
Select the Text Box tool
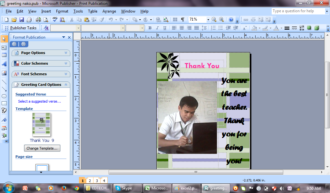[4, 48]
